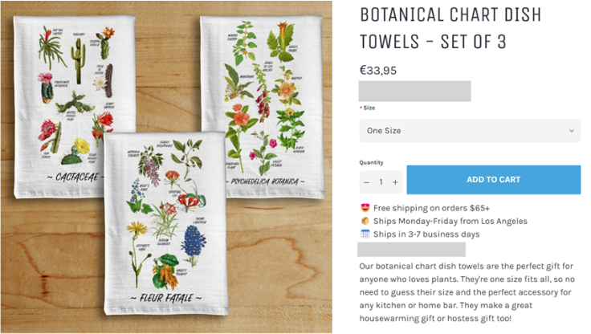Click the Size dropdown chevron arrow
The height and width of the screenshot is (334, 591).
click(572, 131)
